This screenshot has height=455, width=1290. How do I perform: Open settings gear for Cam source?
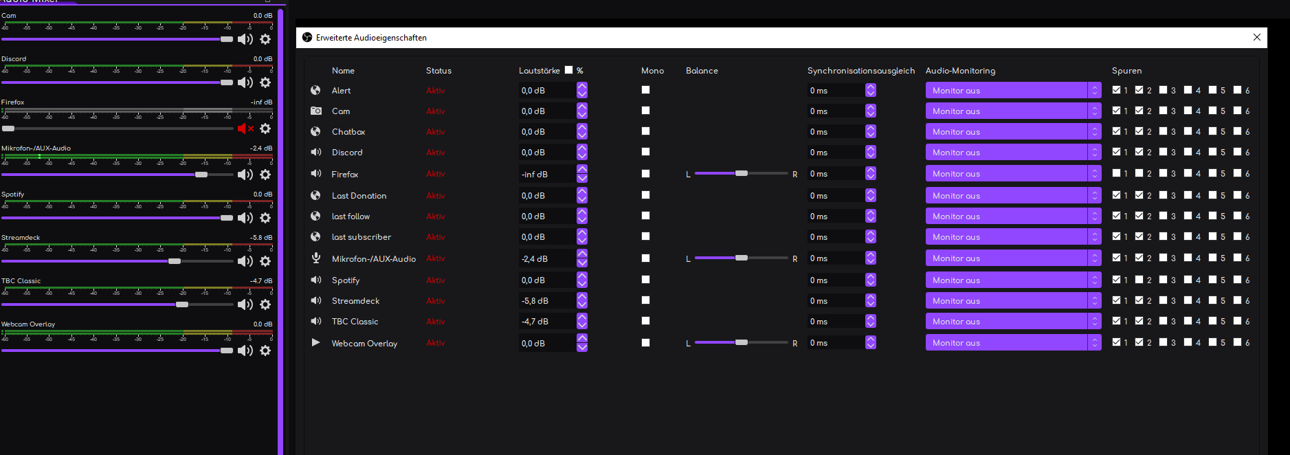click(x=265, y=39)
